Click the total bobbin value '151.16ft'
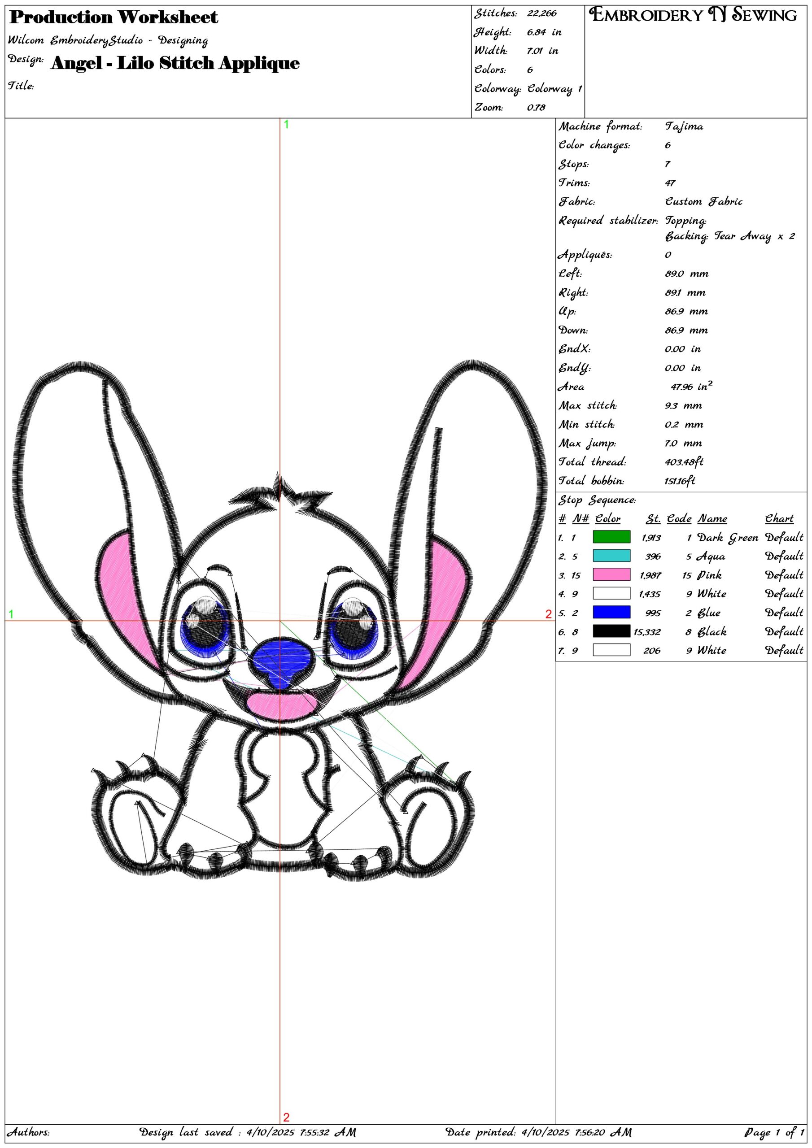Viewport: 812px width, 1148px height. click(680, 480)
